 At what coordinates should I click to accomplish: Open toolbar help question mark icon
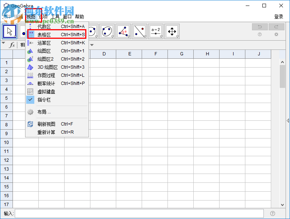260,34
